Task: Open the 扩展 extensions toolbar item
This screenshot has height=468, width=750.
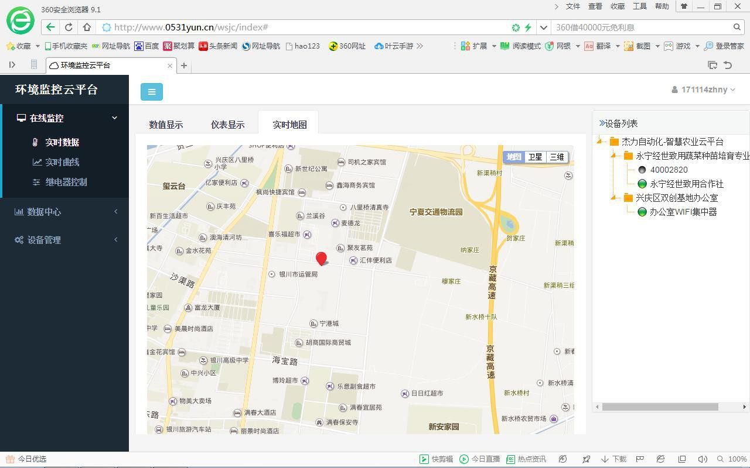Action: [475, 46]
